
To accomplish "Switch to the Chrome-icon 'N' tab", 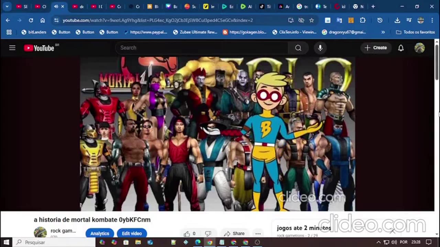I will tap(358, 7).
